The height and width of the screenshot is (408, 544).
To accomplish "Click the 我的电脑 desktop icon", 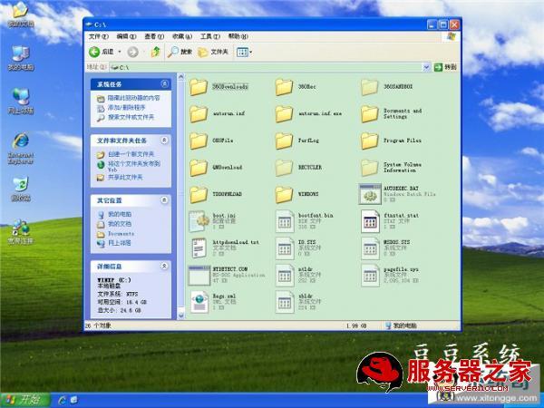I will (x=21, y=58).
